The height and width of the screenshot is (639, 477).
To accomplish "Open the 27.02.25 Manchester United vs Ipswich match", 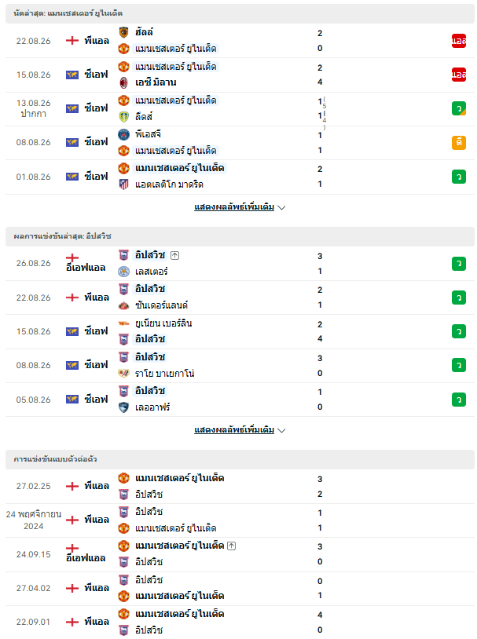I will (x=240, y=486).
